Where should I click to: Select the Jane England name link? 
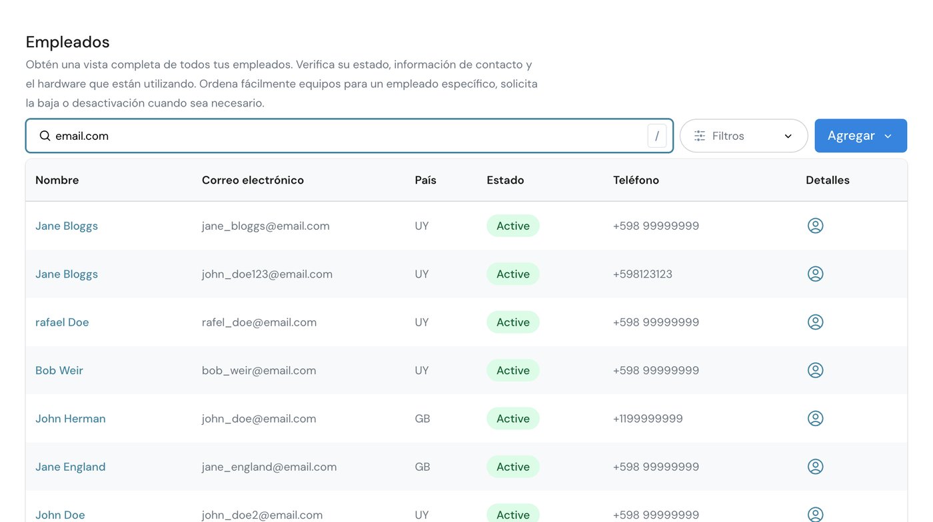[71, 467]
